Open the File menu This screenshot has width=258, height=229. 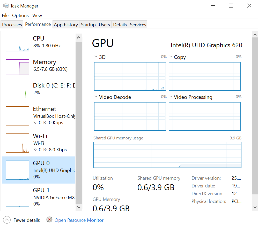pos(5,15)
